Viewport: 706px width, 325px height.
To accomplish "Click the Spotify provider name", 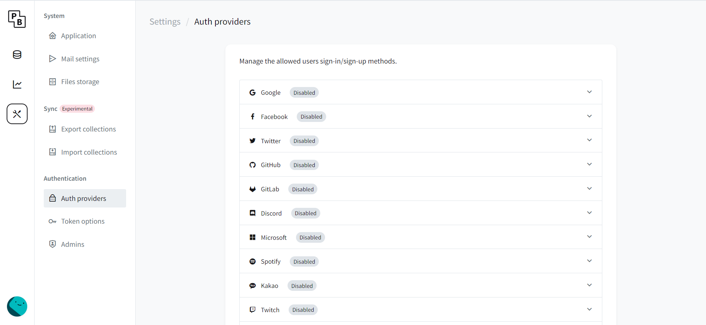I will tap(271, 261).
